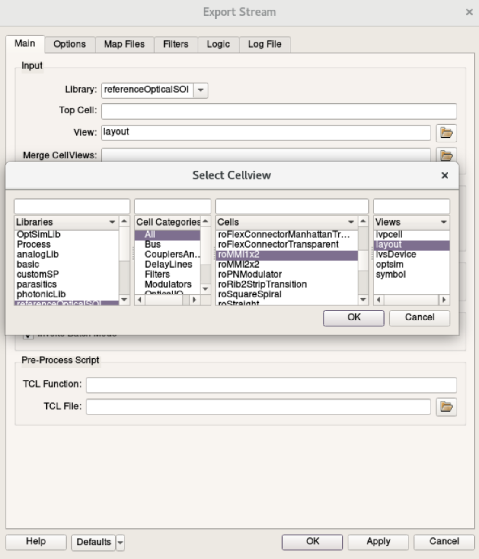Switch to the Log File tab
Viewport: 479px width, 559px height.
(x=265, y=44)
